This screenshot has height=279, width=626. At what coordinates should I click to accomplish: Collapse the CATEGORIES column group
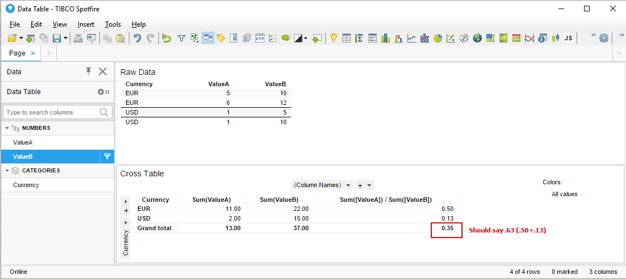point(7,171)
